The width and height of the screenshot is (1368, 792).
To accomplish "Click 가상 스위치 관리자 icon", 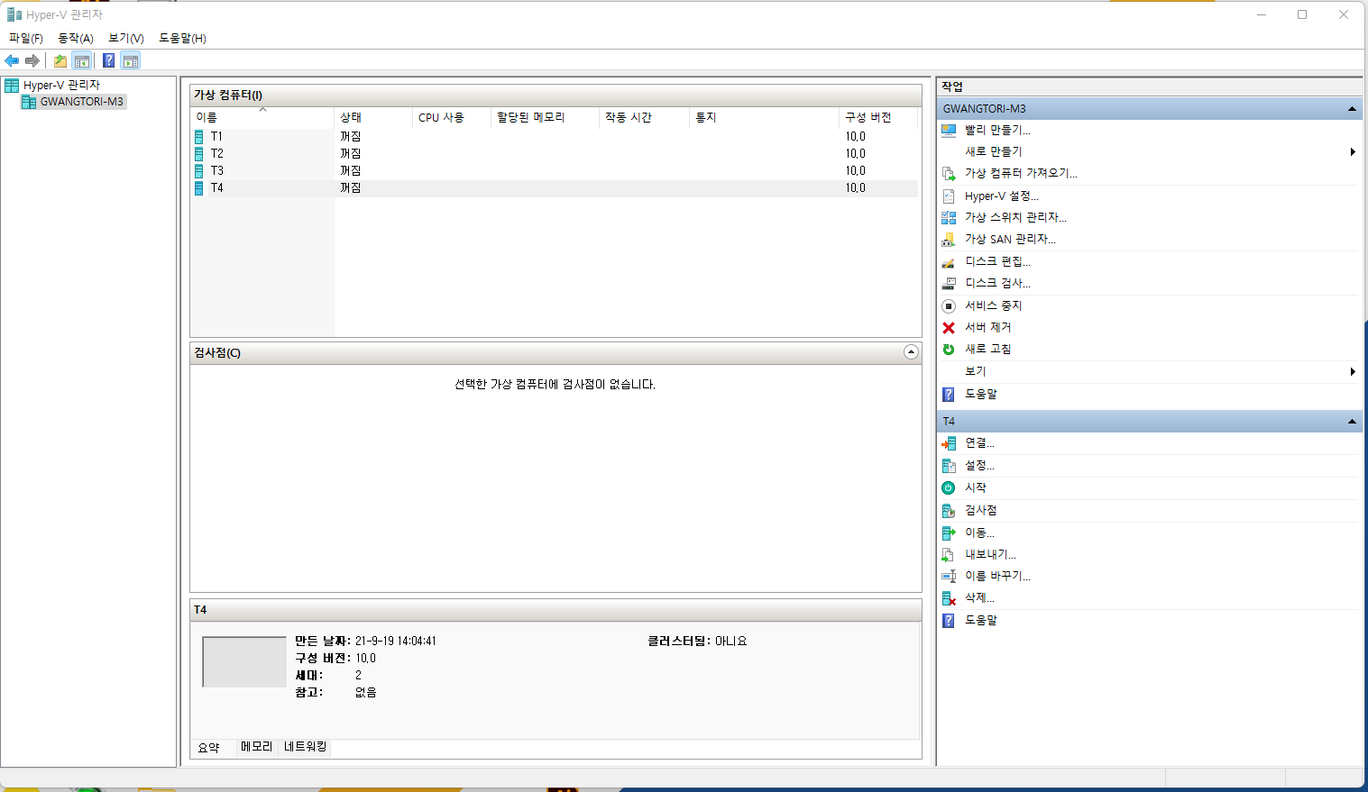I will click(949, 217).
